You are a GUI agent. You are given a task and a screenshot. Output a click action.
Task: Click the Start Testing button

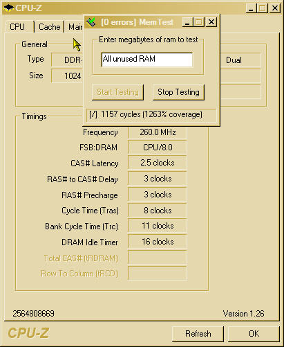117,92
